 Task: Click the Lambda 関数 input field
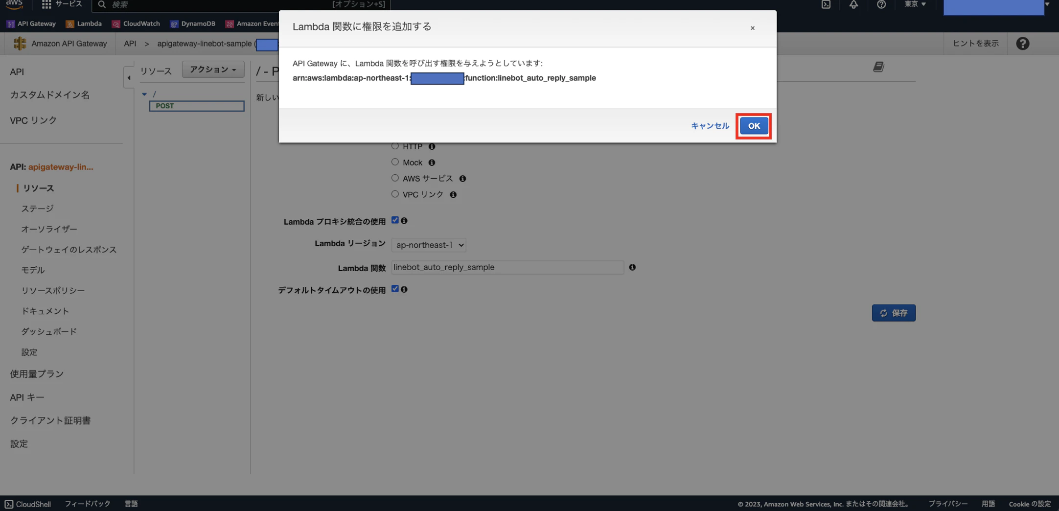[x=507, y=267]
